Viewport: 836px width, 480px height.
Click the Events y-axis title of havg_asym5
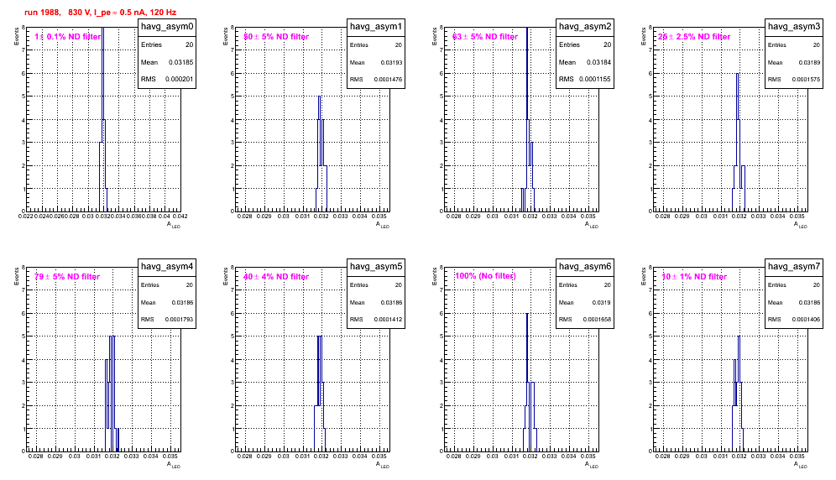[x=225, y=276]
